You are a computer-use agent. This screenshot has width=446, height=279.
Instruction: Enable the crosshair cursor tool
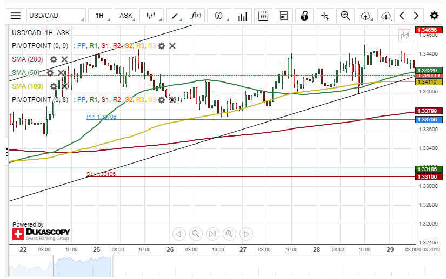pos(325,16)
